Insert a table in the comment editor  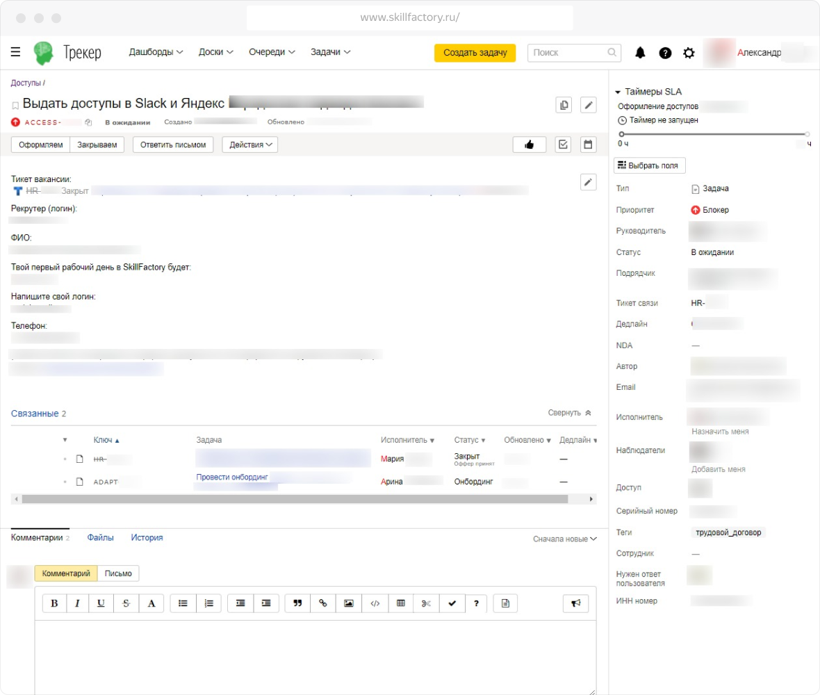point(400,603)
